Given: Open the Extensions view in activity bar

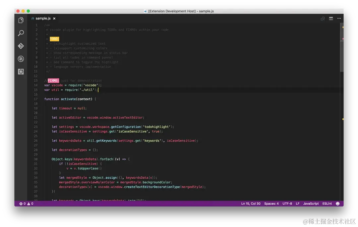Looking at the screenshot, I should (21, 71).
